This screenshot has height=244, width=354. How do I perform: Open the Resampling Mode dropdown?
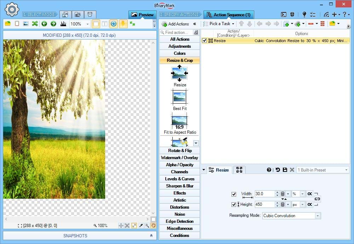coord(318,216)
